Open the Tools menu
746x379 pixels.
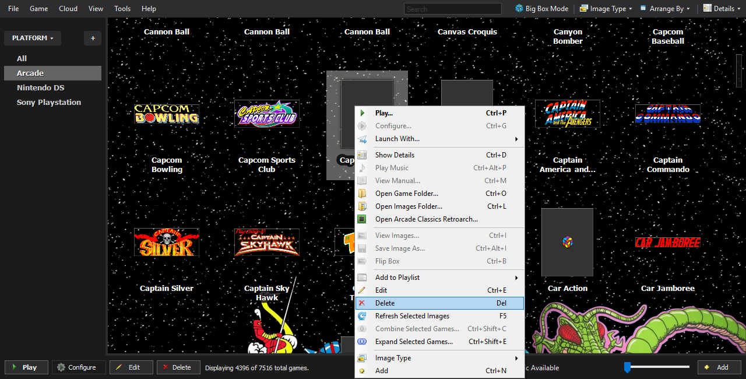click(x=122, y=9)
